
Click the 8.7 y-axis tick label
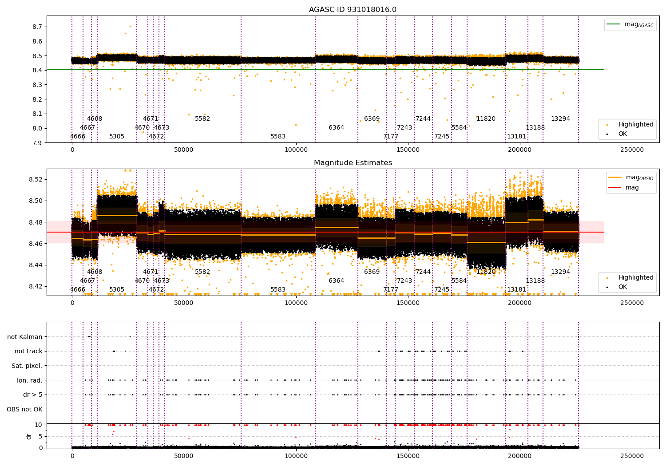coord(37,27)
